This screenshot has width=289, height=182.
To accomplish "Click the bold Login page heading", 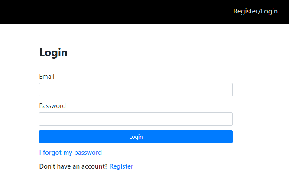I will click(x=53, y=53).
